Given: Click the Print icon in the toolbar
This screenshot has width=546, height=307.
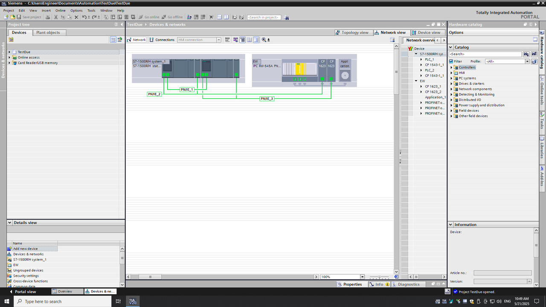Looking at the screenshot, I should coord(48,17).
